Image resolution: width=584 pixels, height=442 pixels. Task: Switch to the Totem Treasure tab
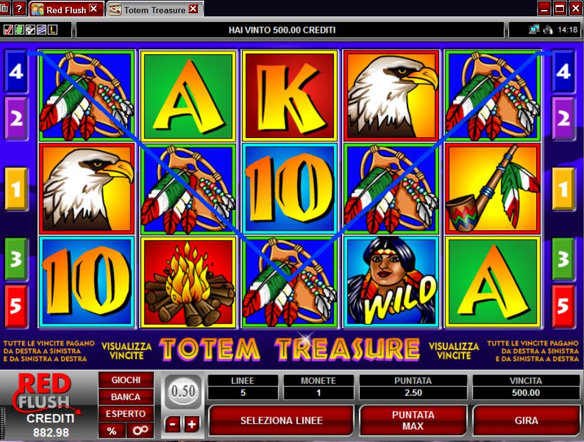tap(154, 9)
